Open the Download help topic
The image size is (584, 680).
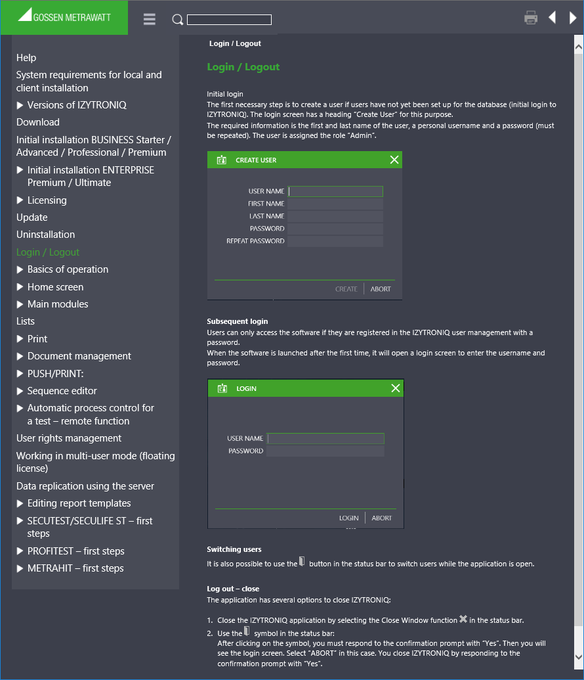coord(37,122)
